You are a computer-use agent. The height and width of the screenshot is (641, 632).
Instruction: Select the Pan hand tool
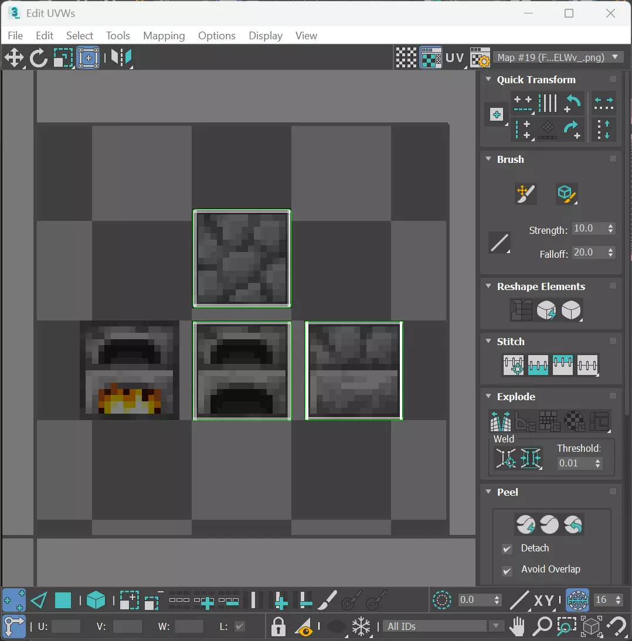click(x=518, y=626)
